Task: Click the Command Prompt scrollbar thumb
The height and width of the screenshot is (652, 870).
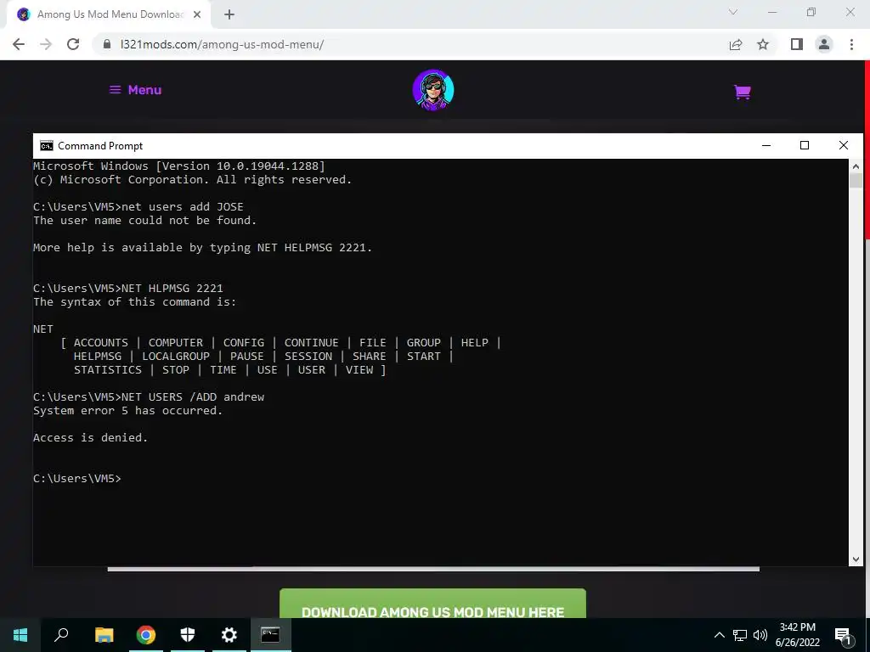Action: [856, 180]
